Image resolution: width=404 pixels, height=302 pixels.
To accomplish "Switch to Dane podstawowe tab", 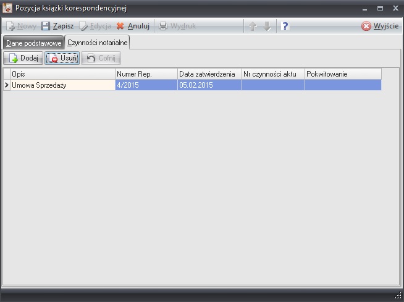I will tap(33, 43).
